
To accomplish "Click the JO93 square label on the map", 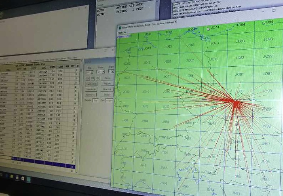I will pyautogui.click(x=268, y=39).
